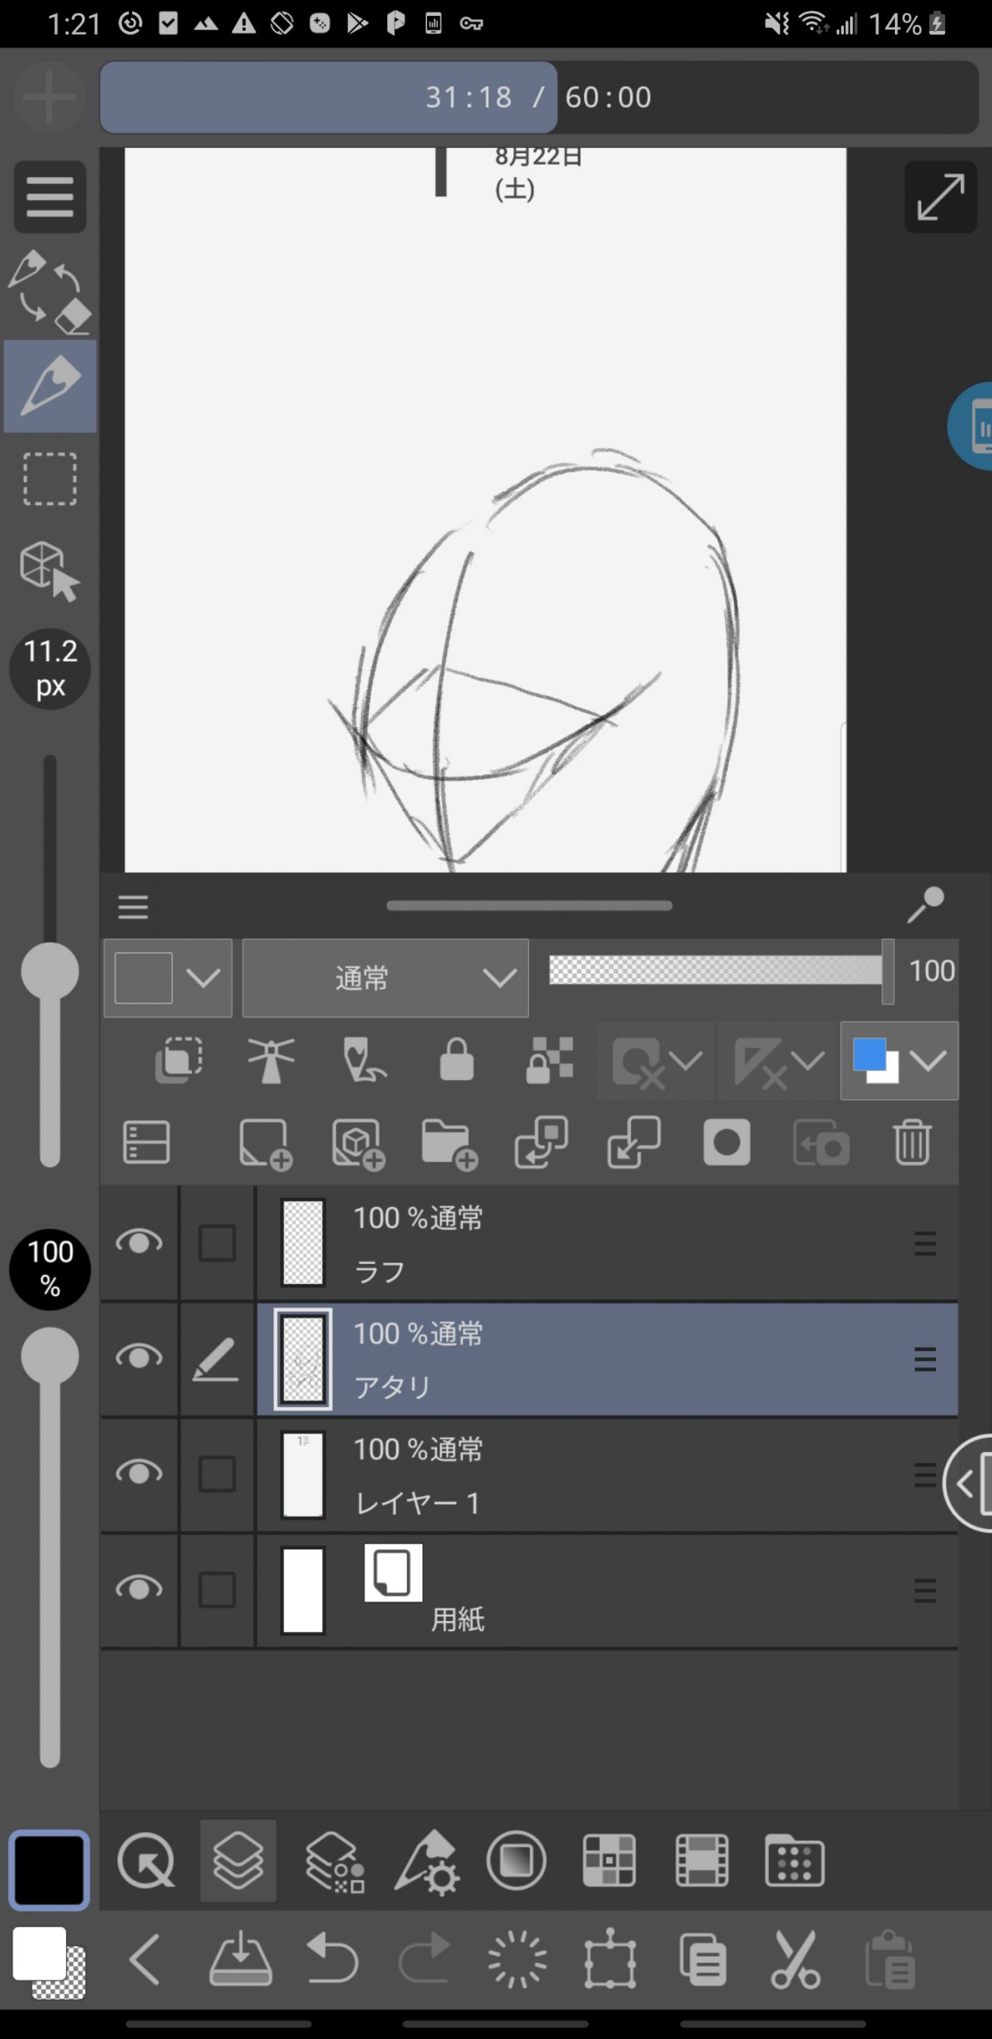Screen dimensions: 992x2039
Task: Hide the 用紙 paper layer
Action: click(139, 1589)
